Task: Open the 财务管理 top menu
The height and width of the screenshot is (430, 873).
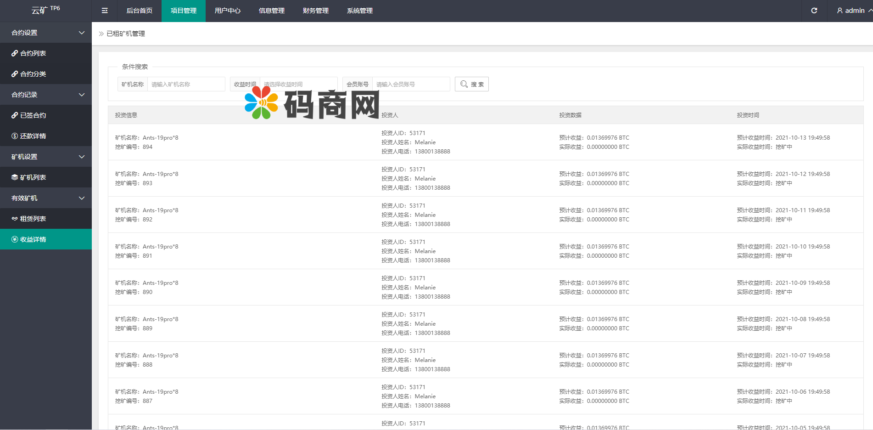Action: (x=316, y=11)
